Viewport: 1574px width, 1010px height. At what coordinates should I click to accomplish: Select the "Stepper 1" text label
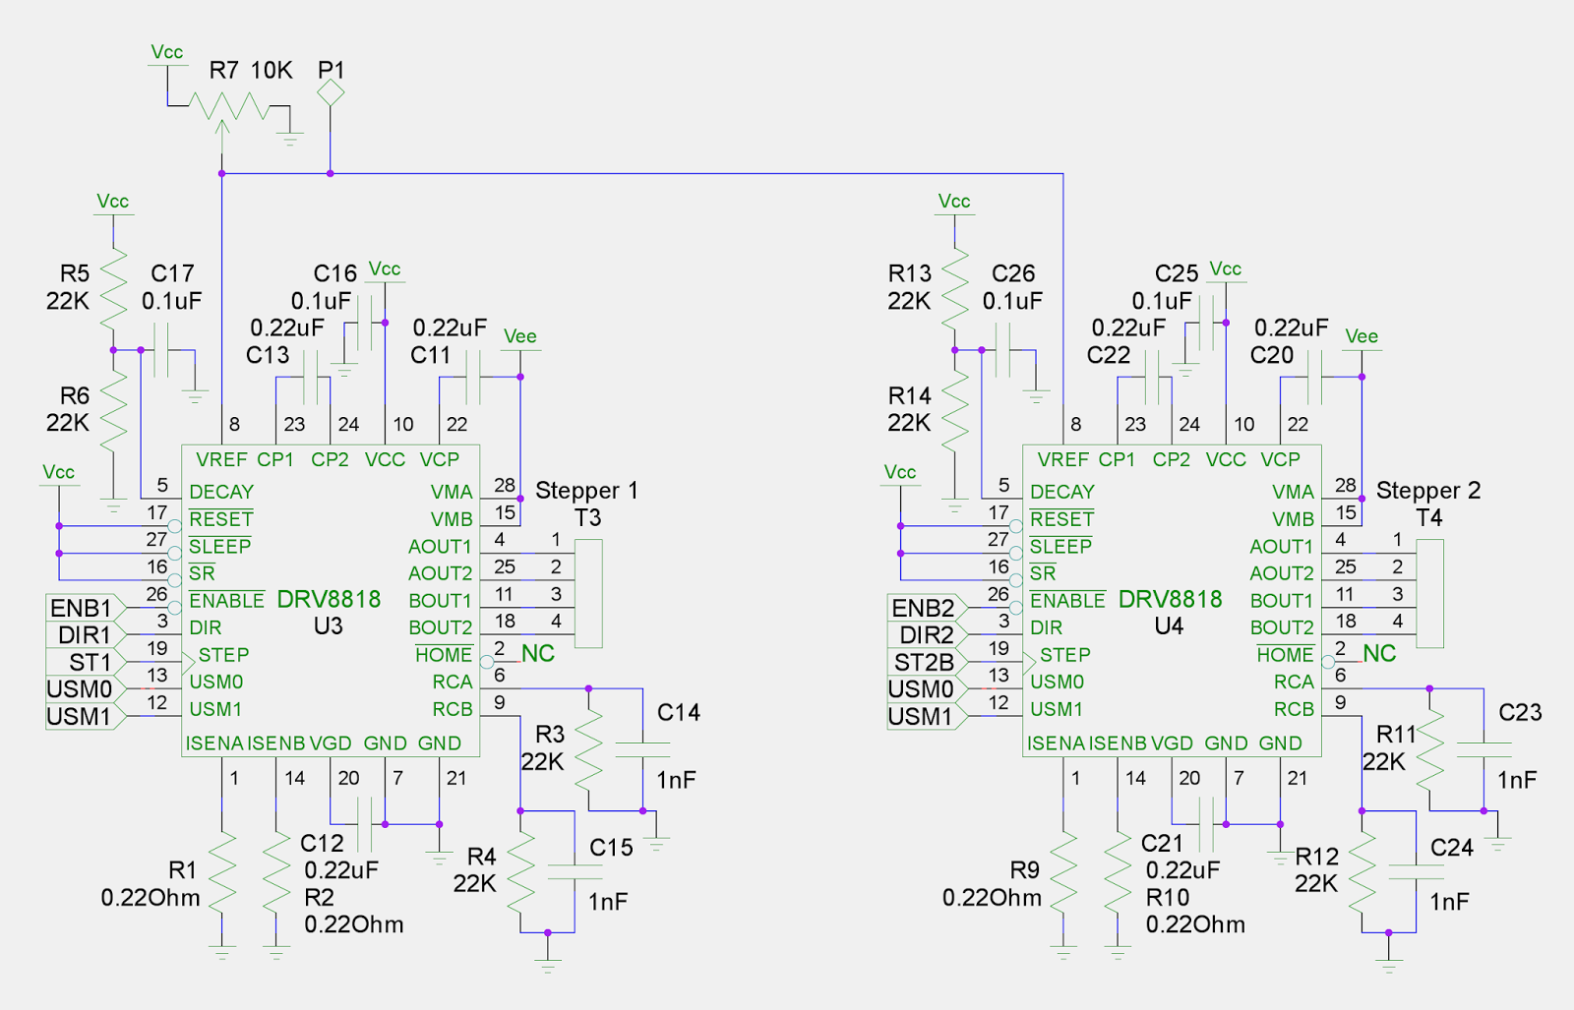587,490
